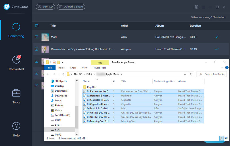Image resolution: width=230 pixels, height=146 pixels.
Task: Click Explorer Back arrow
Action: (x=48, y=74)
